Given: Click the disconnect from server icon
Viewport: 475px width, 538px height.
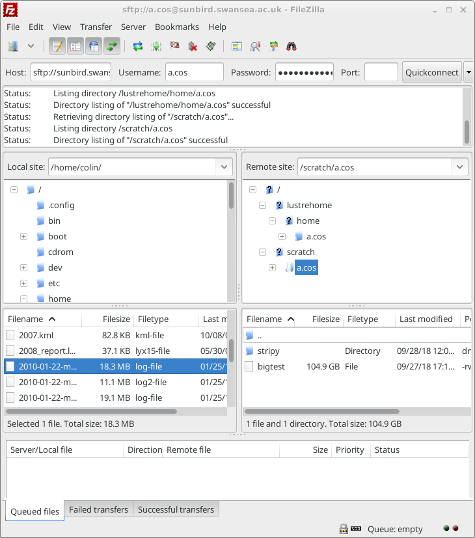Looking at the screenshot, I should [x=193, y=46].
